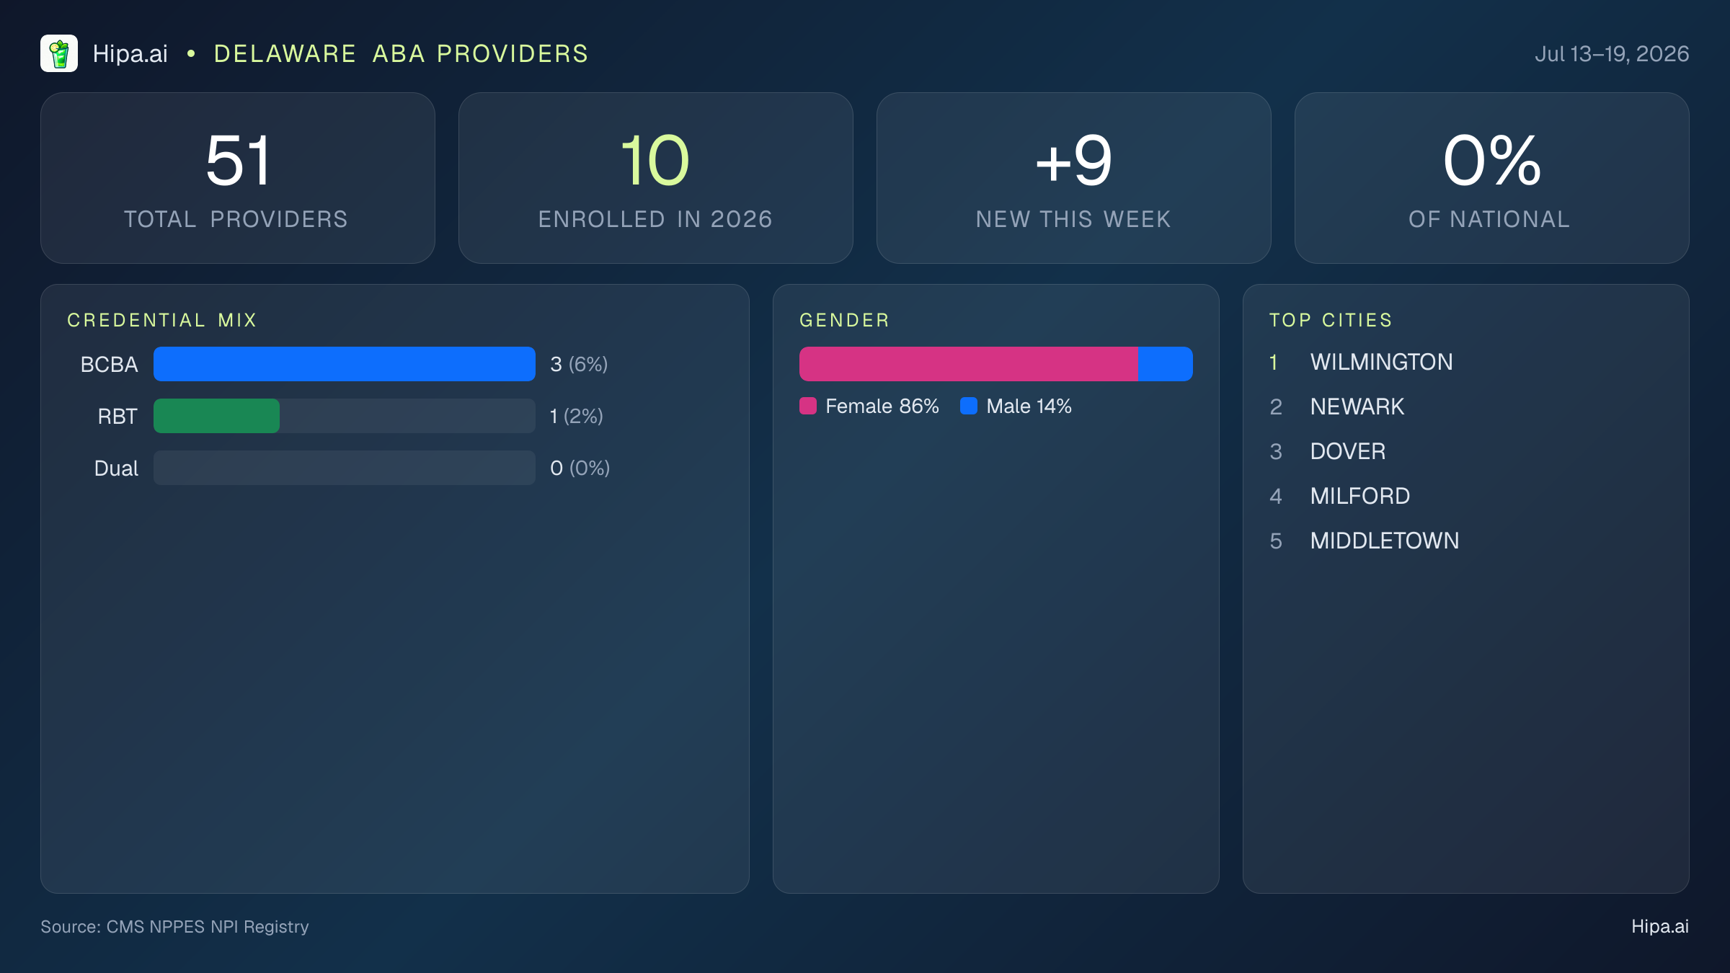The height and width of the screenshot is (973, 1730).
Task: Click the Male blue legend swatch
Action: tap(969, 406)
